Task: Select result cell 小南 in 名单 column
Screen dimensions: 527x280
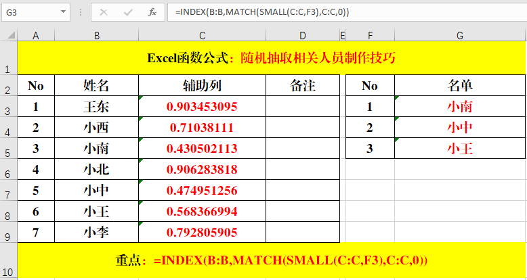Action: tap(460, 106)
